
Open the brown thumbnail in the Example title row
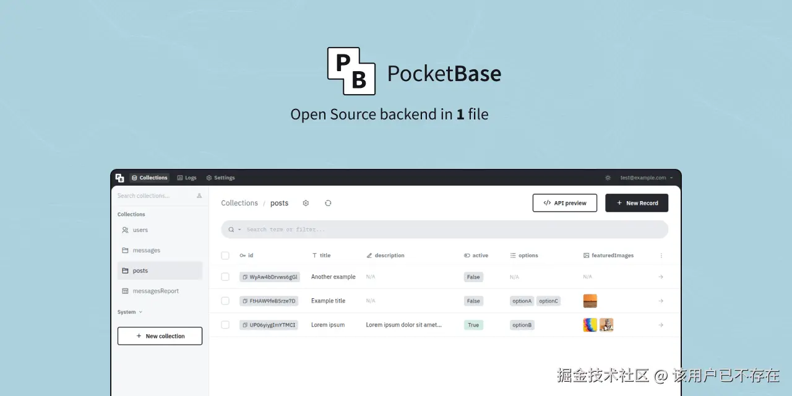(x=590, y=301)
